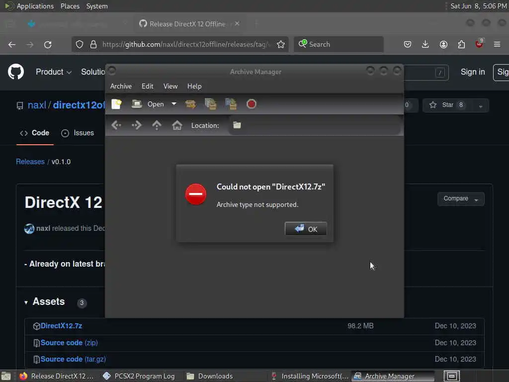Click the Add files toolbar icon

[211, 104]
